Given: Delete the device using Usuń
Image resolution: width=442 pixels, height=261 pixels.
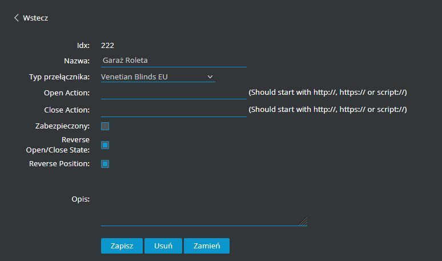Looking at the screenshot, I should pyautogui.click(x=163, y=246).
